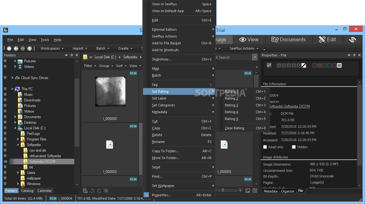Image resolution: width=365 pixels, height=204 pixels.
Task: Toggle Easy-Select marker beside Downloads folder
Action: [5, 100]
